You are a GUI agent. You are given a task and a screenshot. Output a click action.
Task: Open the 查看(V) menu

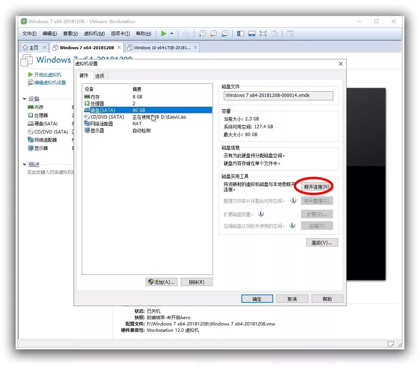(x=70, y=34)
